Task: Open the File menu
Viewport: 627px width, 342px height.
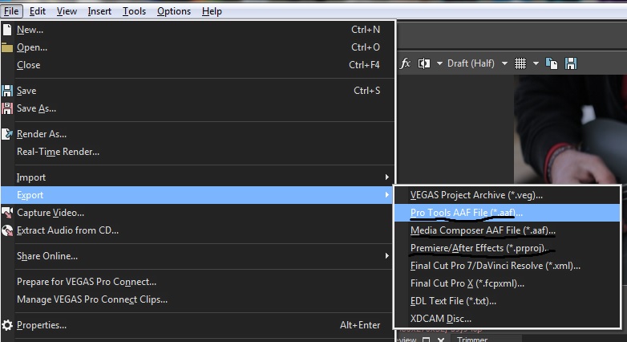Action: (11, 11)
